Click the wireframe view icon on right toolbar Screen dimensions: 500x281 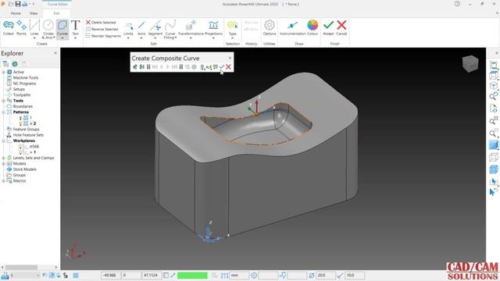(x=493, y=157)
